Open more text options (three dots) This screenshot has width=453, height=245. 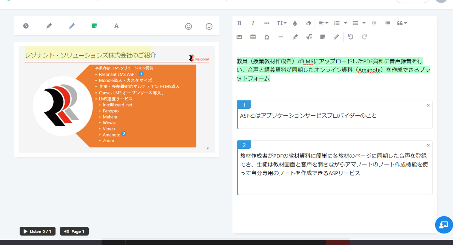pyautogui.click(x=267, y=23)
